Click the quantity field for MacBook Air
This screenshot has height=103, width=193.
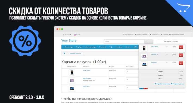pyautogui.click(x=132, y=79)
